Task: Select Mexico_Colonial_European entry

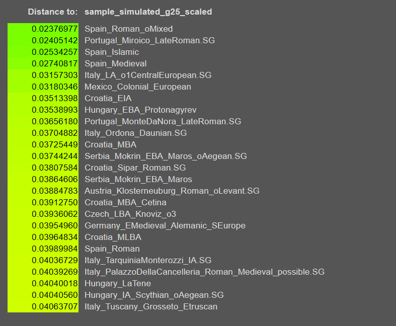Action: tap(138, 87)
